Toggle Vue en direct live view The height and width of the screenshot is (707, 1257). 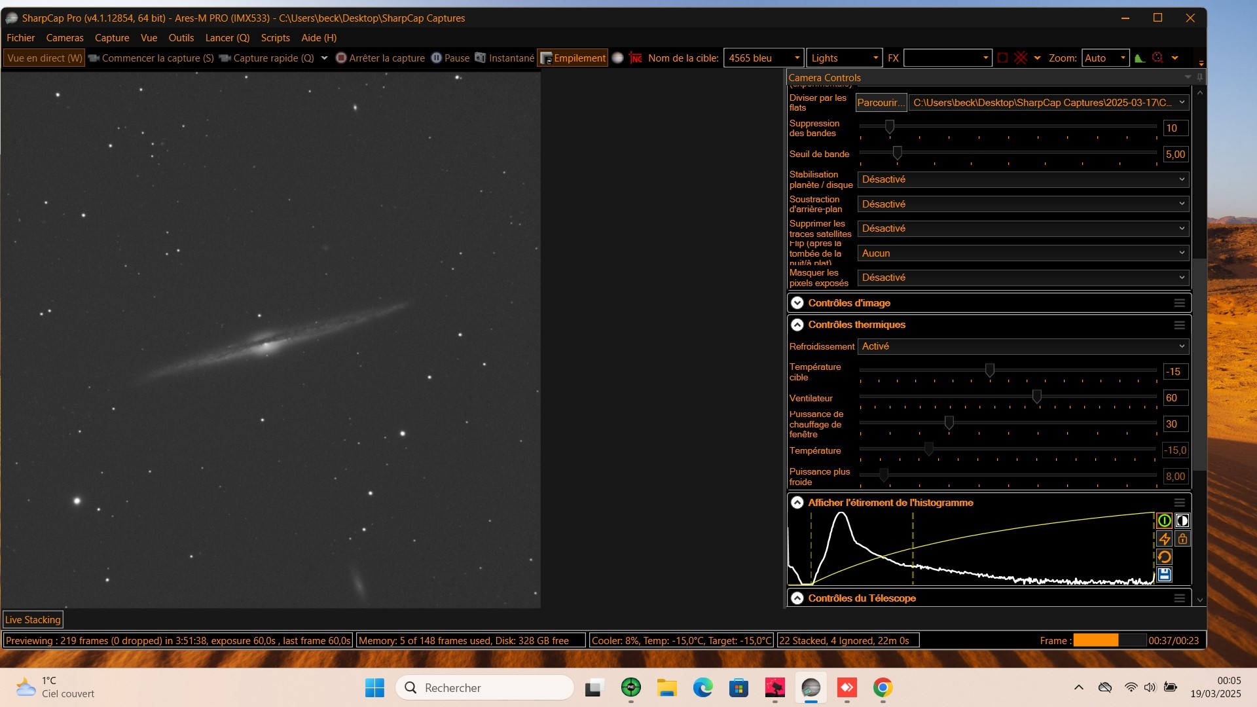click(45, 58)
